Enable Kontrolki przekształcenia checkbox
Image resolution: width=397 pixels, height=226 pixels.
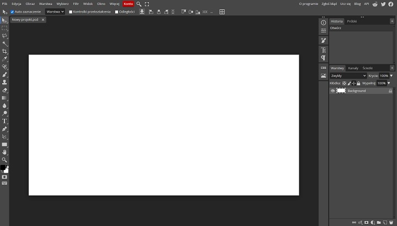point(71,12)
